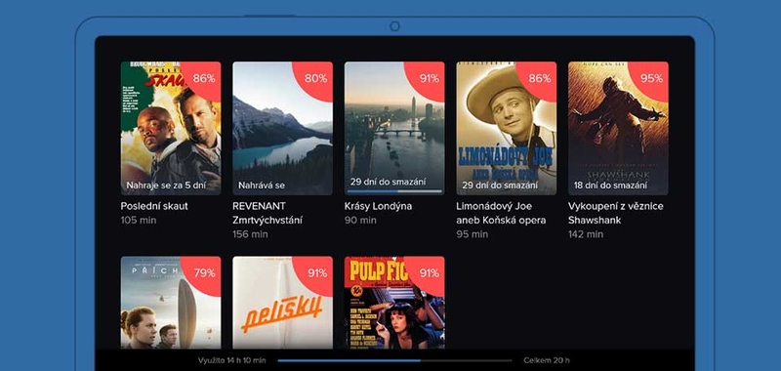Click '29 dní do smazání' on Krásy Londýna
The width and height of the screenshot is (781, 371).
click(388, 182)
